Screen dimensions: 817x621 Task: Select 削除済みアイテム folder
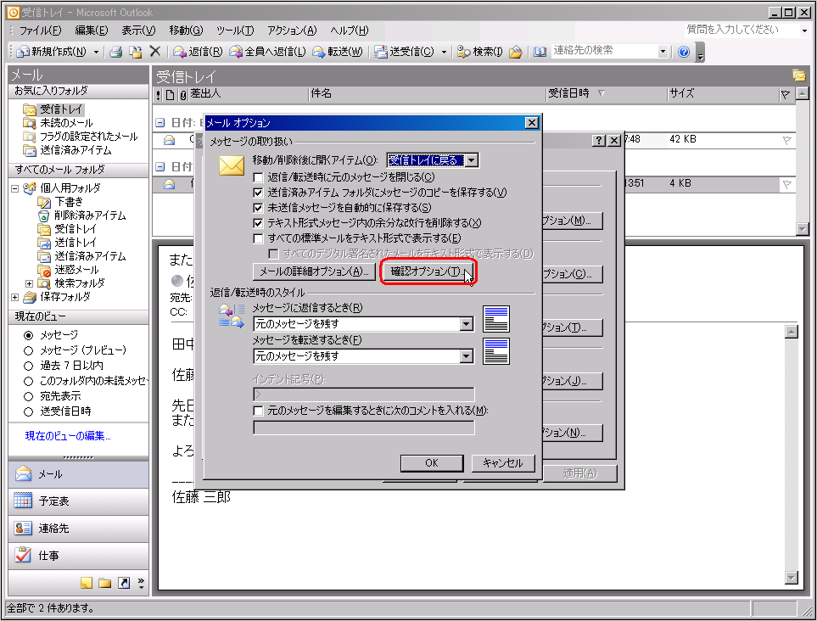90,215
